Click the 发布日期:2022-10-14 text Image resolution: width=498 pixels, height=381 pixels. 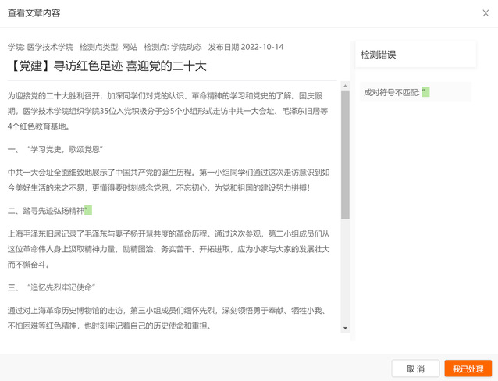click(245, 47)
